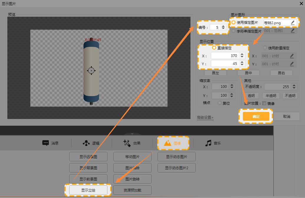Click the X position input field showing 370
The width and height of the screenshot is (305, 198).
pos(225,56)
